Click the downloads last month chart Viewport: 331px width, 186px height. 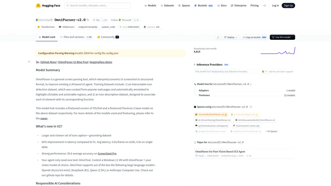coord(278,50)
